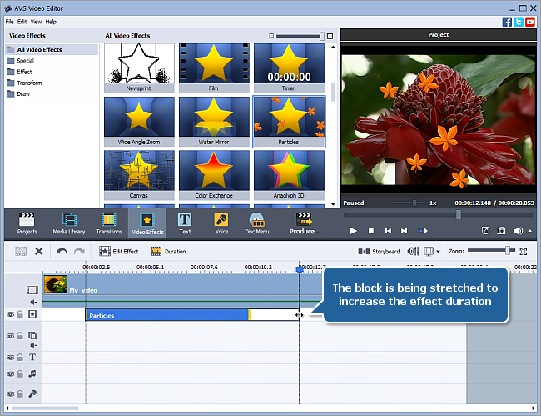Viewport: 541px width, 416px height.
Task: Open the Twitter page icon
Action: click(519, 22)
